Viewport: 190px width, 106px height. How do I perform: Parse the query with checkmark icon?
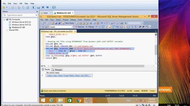click(x=100, y=27)
